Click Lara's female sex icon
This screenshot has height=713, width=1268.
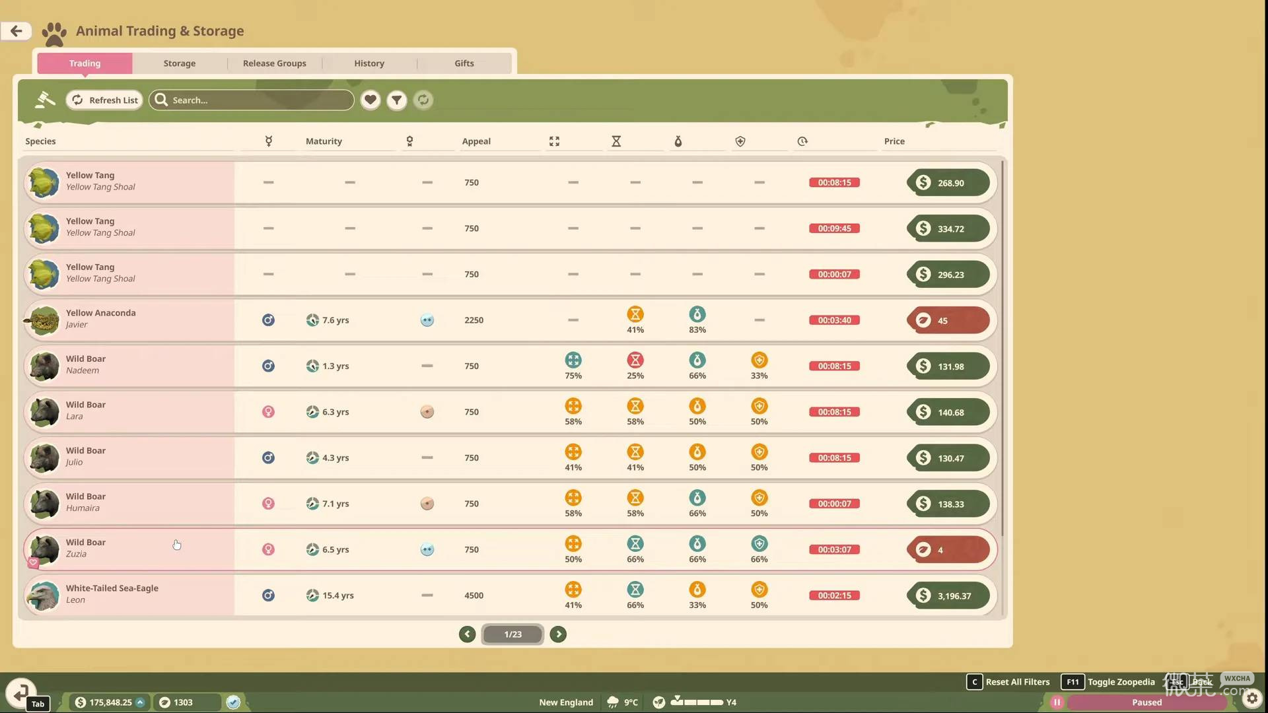coord(268,412)
